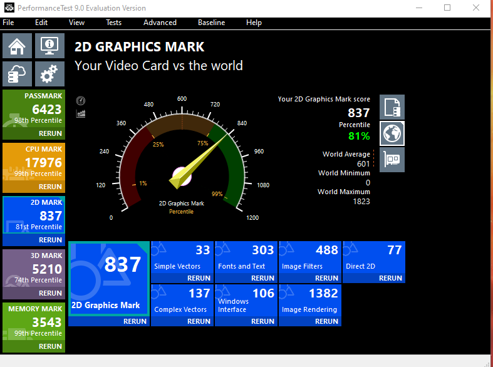
Task: Rerun the PassMark overall test
Action: 50,133
